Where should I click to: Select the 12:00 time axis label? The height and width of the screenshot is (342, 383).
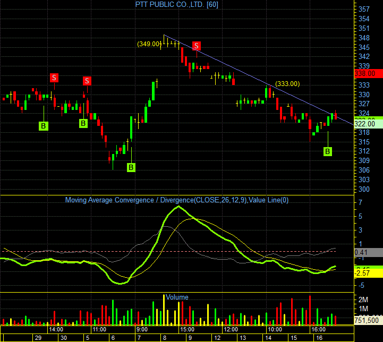point(231,329)
